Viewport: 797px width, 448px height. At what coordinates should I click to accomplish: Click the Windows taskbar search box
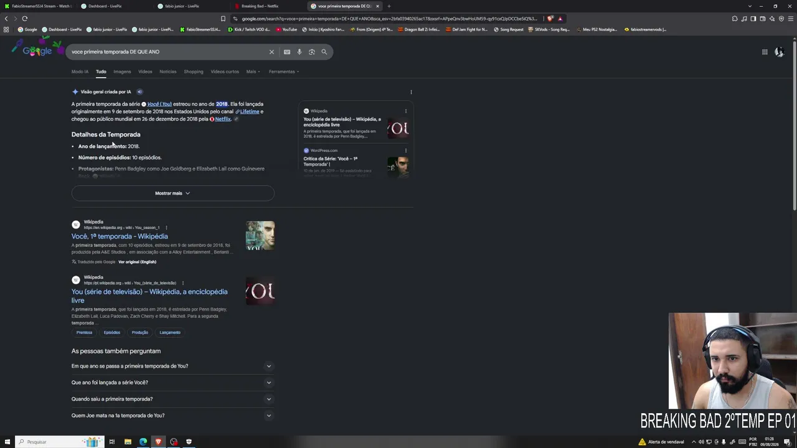[x=59, y=442]
